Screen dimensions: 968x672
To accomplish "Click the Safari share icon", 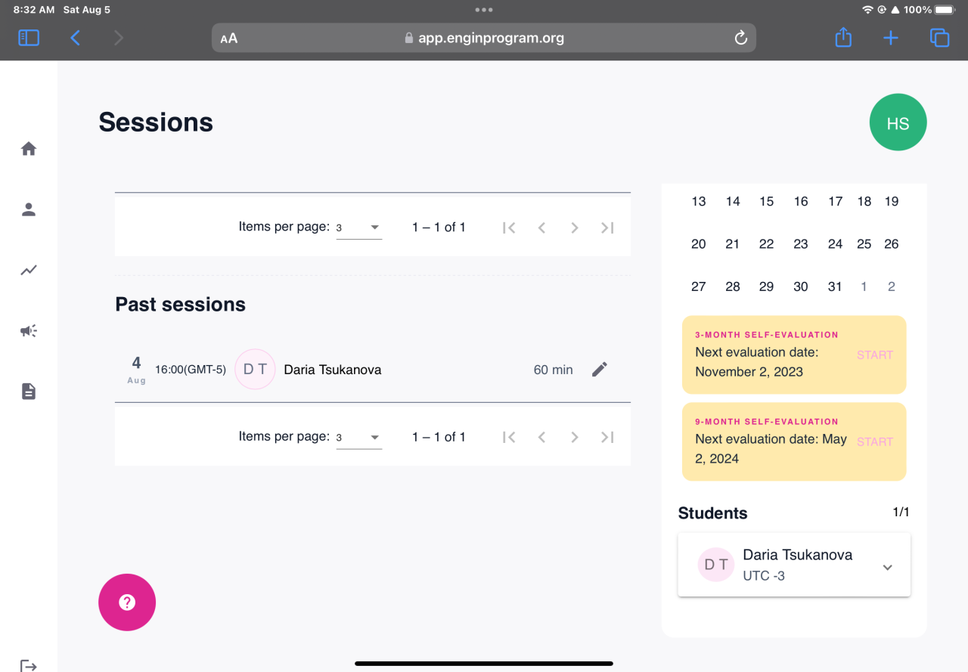I will click(843, 38).
